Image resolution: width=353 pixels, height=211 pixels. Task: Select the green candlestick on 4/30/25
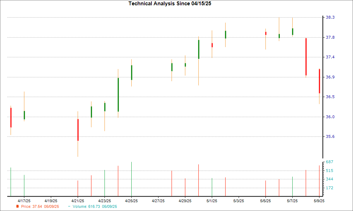198,49
